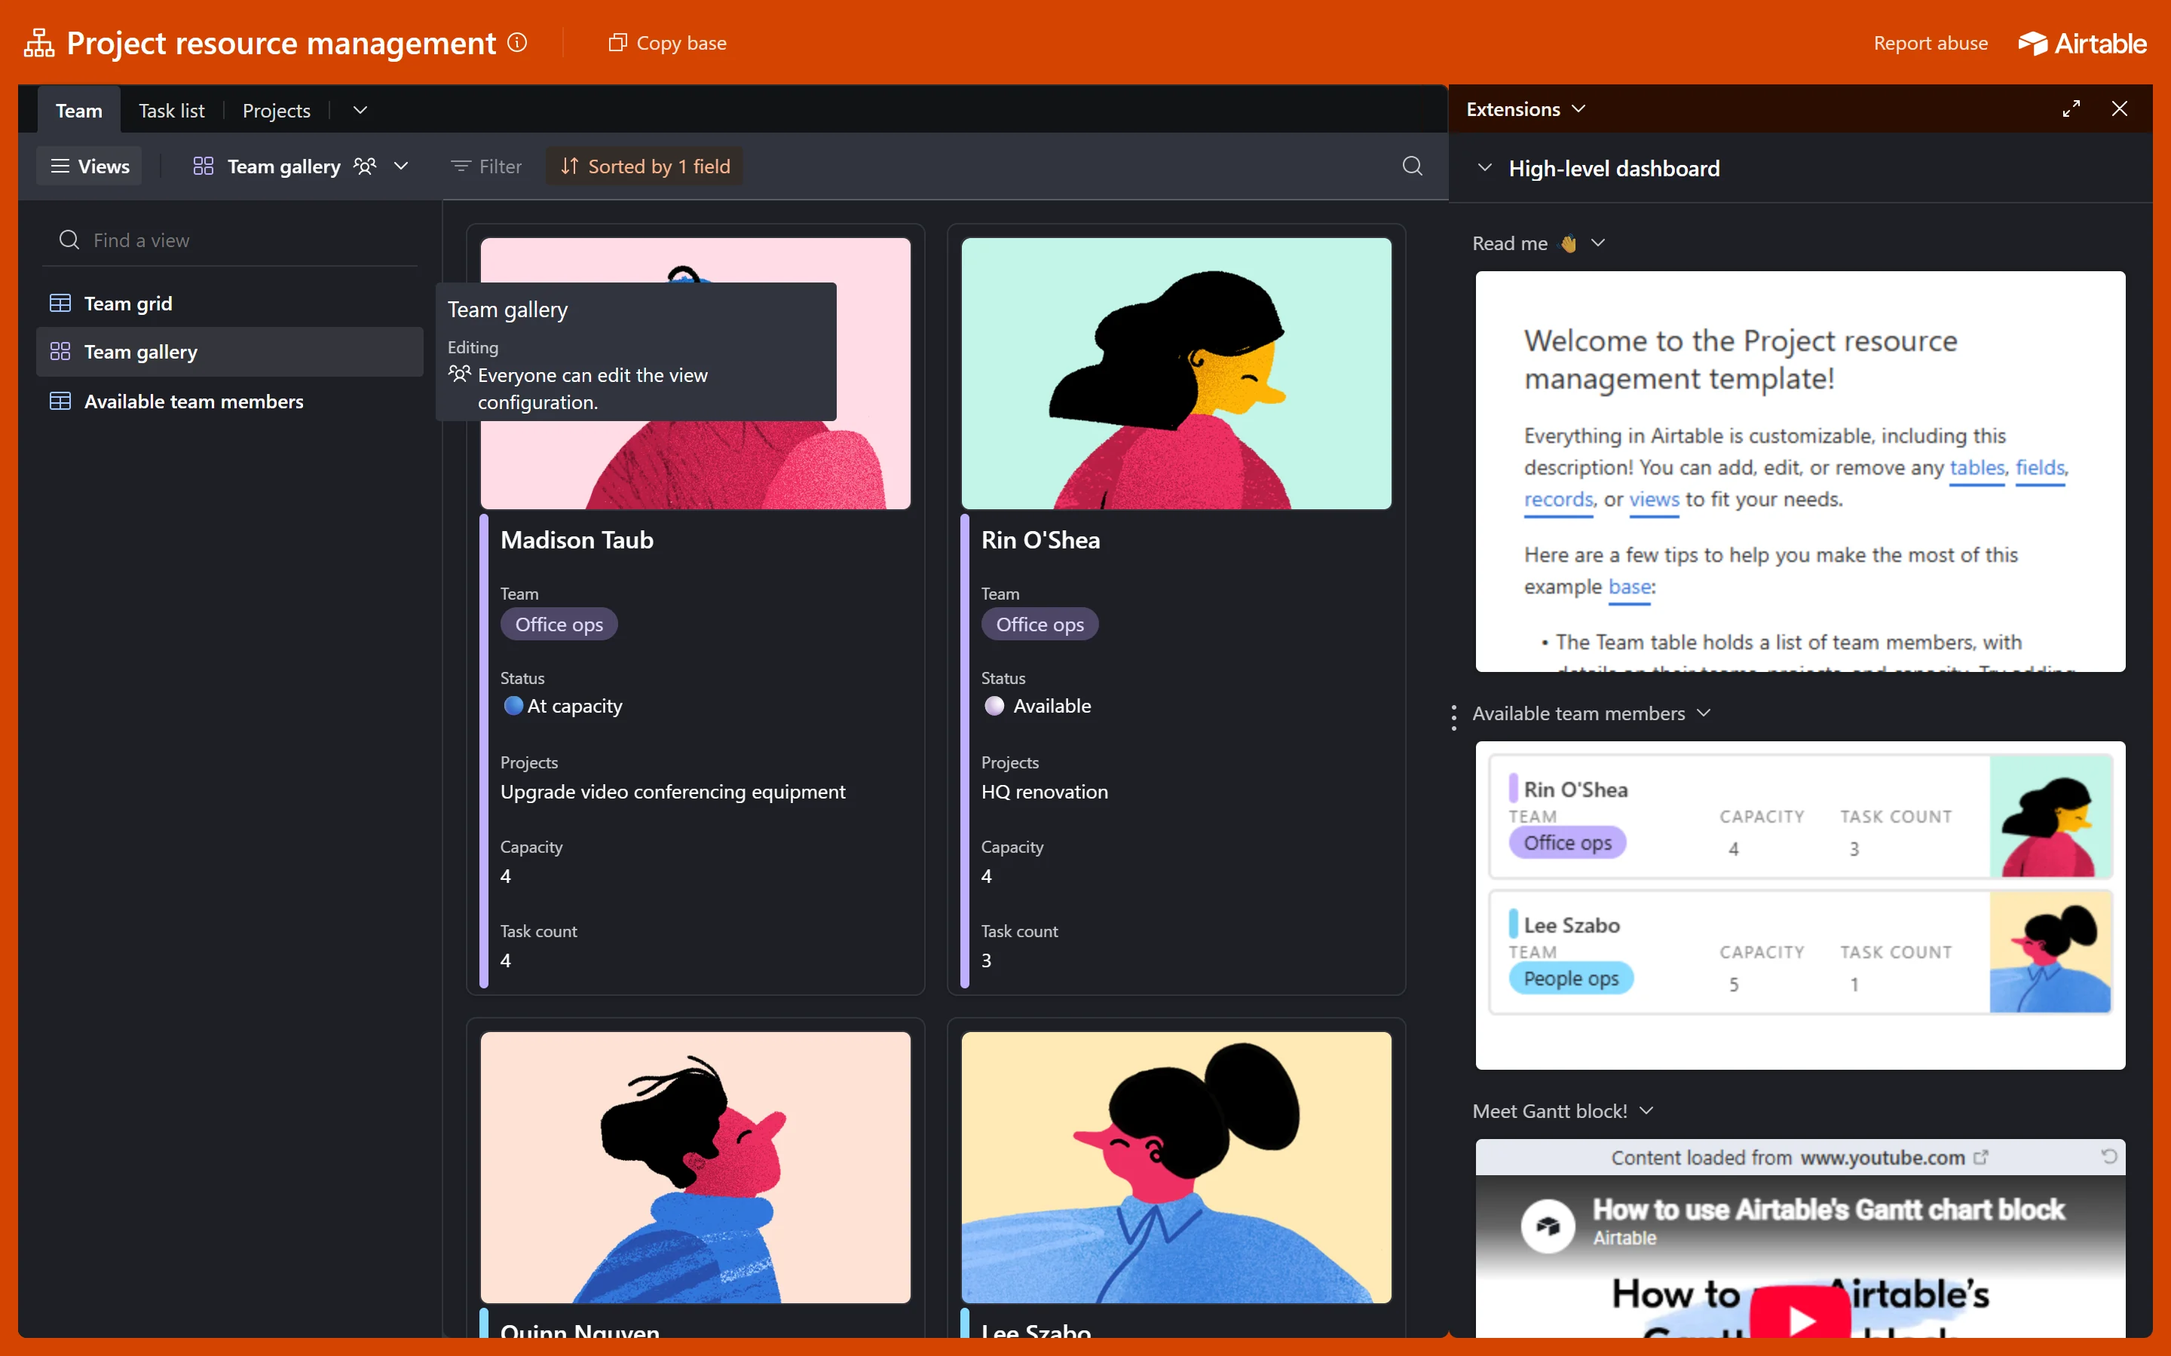Image resolution: width=2171 pixels, height=1356 pixels.
Task: Click Rin O'Shea thumbnail in extension panel
Action: [2051, 816]
